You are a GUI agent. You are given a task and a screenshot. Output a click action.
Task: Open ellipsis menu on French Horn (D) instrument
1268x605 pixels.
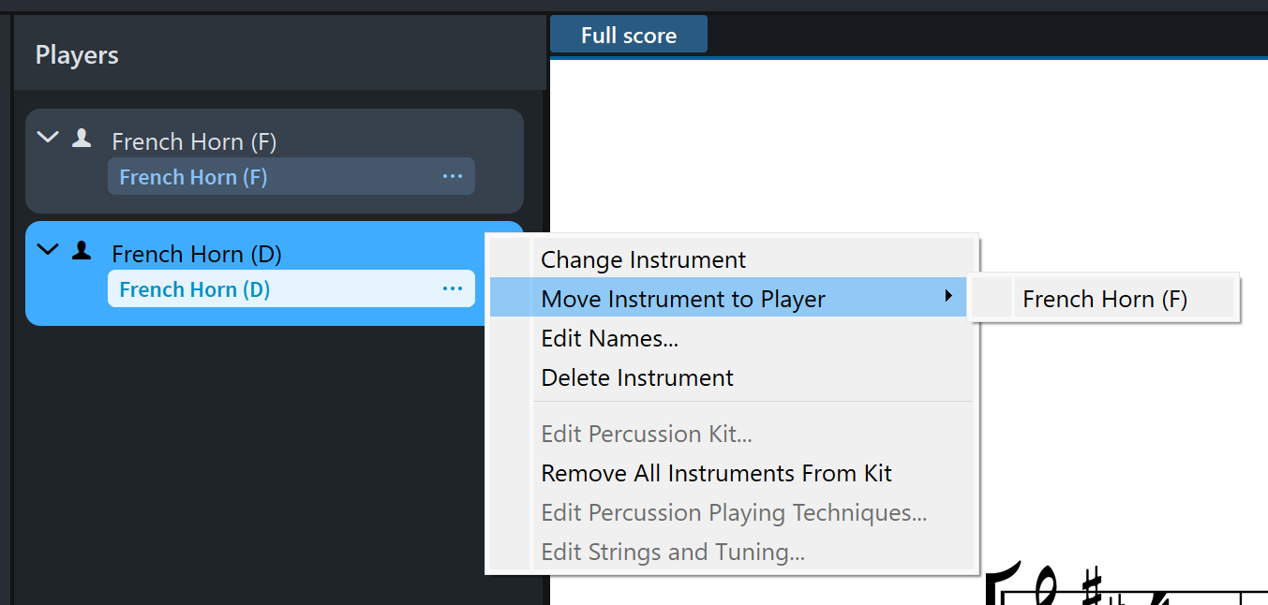click(x=453, y=288)
